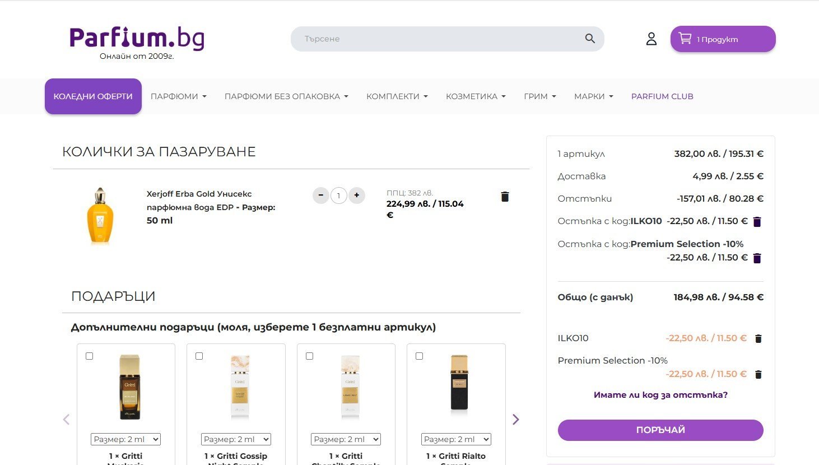Increase product quantity with plus button
Viewport: 819px width, 465px height.
[357, 196]
